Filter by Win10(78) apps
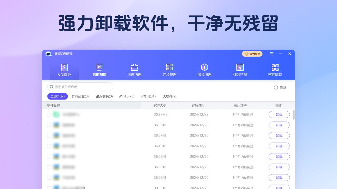 pos(126,96)
